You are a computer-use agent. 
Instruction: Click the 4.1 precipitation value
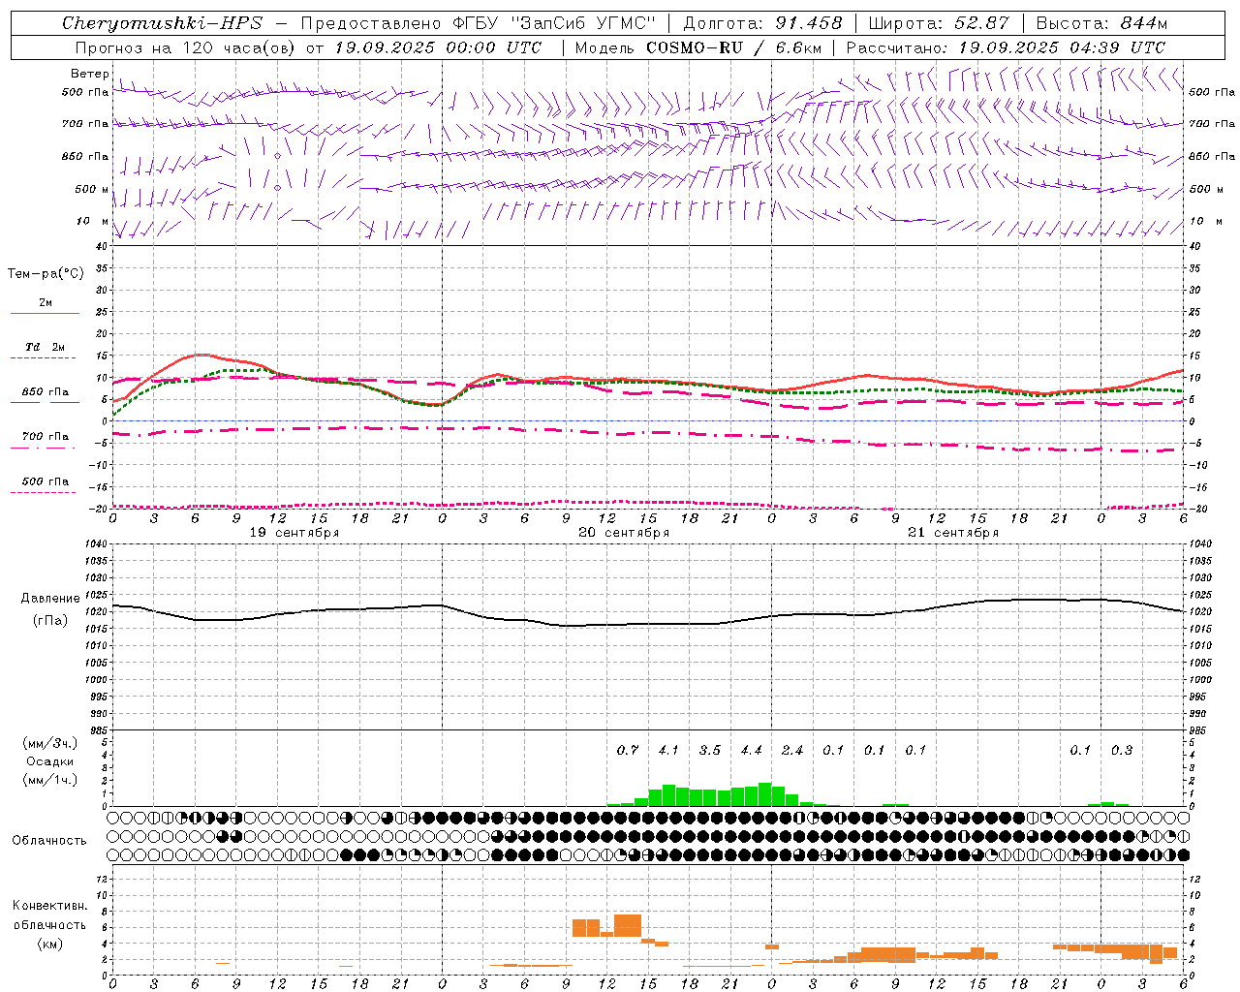click(x=668, y=750)
